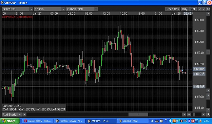Click the highlighted 02:42 time label
This screenshot has height=124, width=212.
tap(187, 14)
